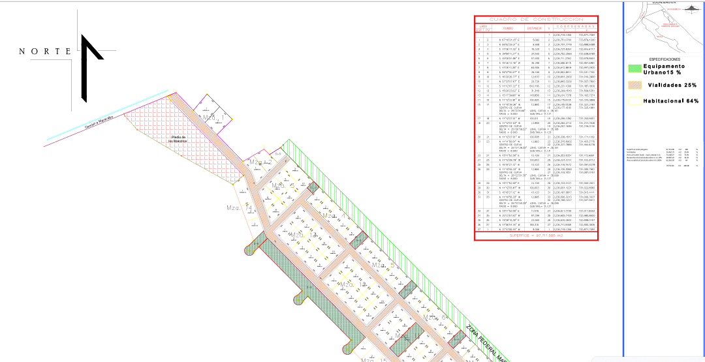705x362 pixels.
Task: Select the 'Vialidades 25%' legend text
Action: click(x=672, y=85)
